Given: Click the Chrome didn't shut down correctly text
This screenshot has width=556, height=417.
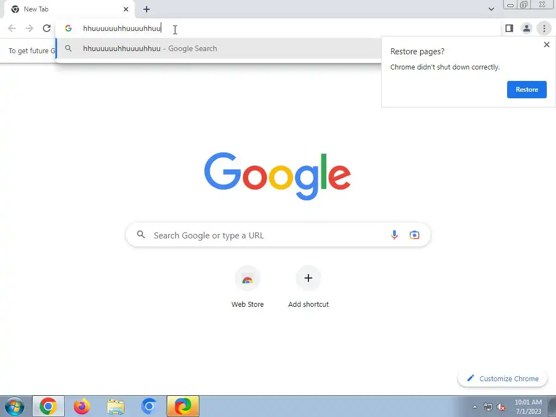Looking at the screenshot, I should point(445,67).
